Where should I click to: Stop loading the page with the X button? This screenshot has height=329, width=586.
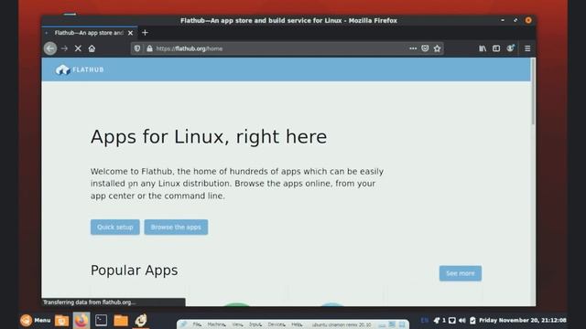click(78, 48)
